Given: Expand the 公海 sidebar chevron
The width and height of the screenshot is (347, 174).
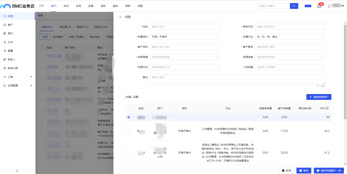Looking at the screenshot, I should point(31,77).
